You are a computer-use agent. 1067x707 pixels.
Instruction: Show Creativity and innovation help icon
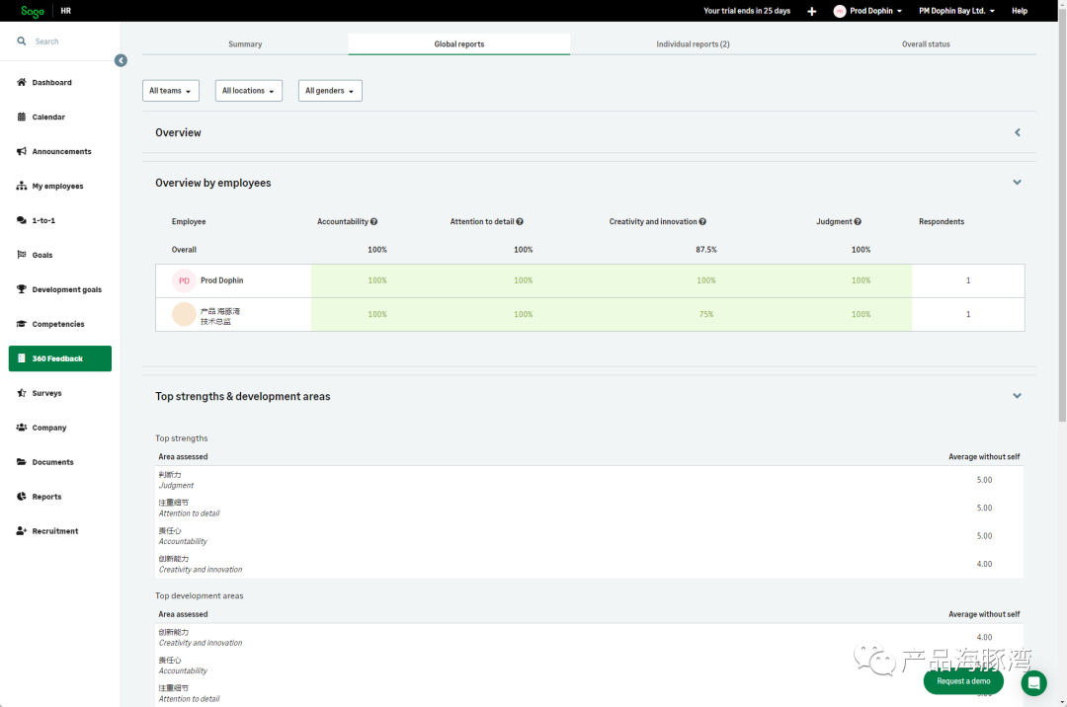pyautogui.click(x=702, y=221)
